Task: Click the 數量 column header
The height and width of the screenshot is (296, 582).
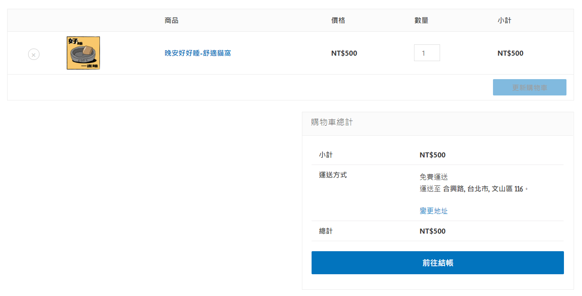Action: point(421,21)
